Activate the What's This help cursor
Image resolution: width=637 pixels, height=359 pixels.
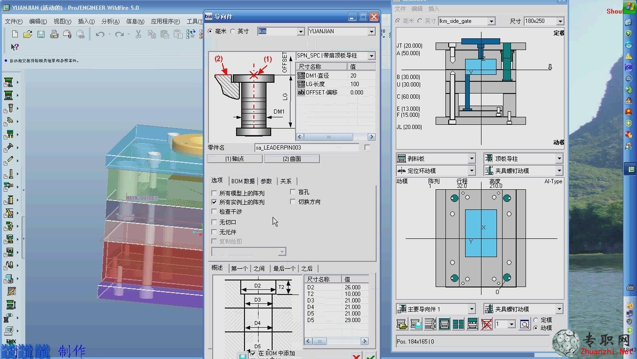point(15,47)
